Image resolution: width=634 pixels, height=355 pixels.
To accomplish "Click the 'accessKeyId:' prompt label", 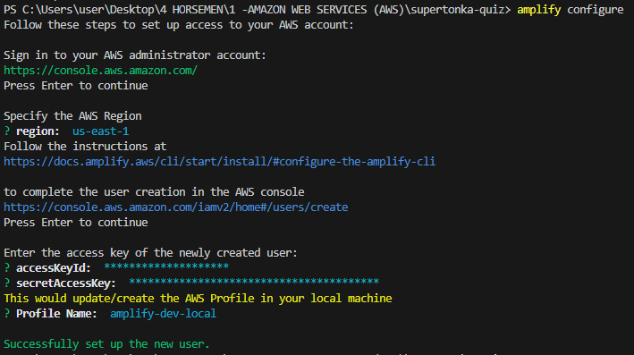I will point(54,267).
